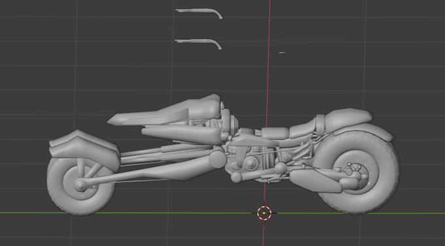Select the small floating dash object right of the red axis

coord(282,53)
